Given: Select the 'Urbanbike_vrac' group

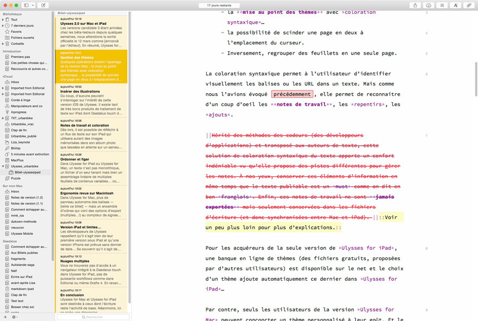Looking at the screenshot, I should coord(22,124).
